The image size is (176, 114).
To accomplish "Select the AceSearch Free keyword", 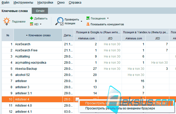I will [26, 50].
